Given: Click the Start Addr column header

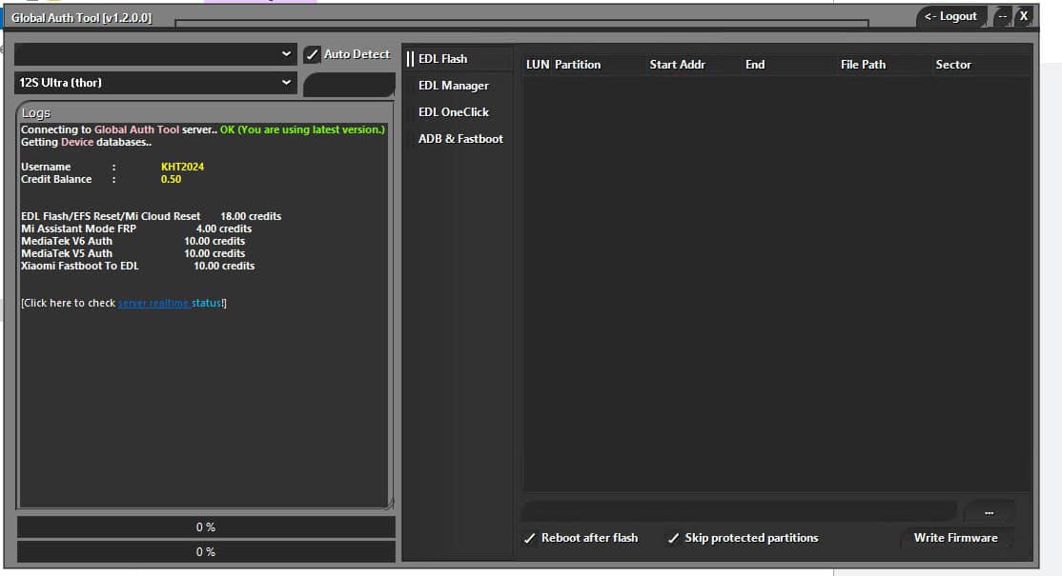Looking at the screenshot, I should (x=677, y=65).
